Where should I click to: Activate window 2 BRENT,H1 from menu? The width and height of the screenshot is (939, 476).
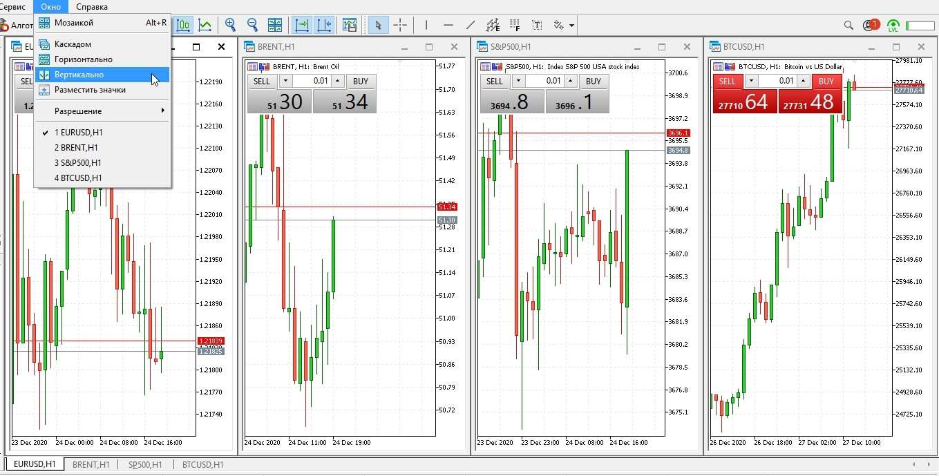click(x=102, y=148)
